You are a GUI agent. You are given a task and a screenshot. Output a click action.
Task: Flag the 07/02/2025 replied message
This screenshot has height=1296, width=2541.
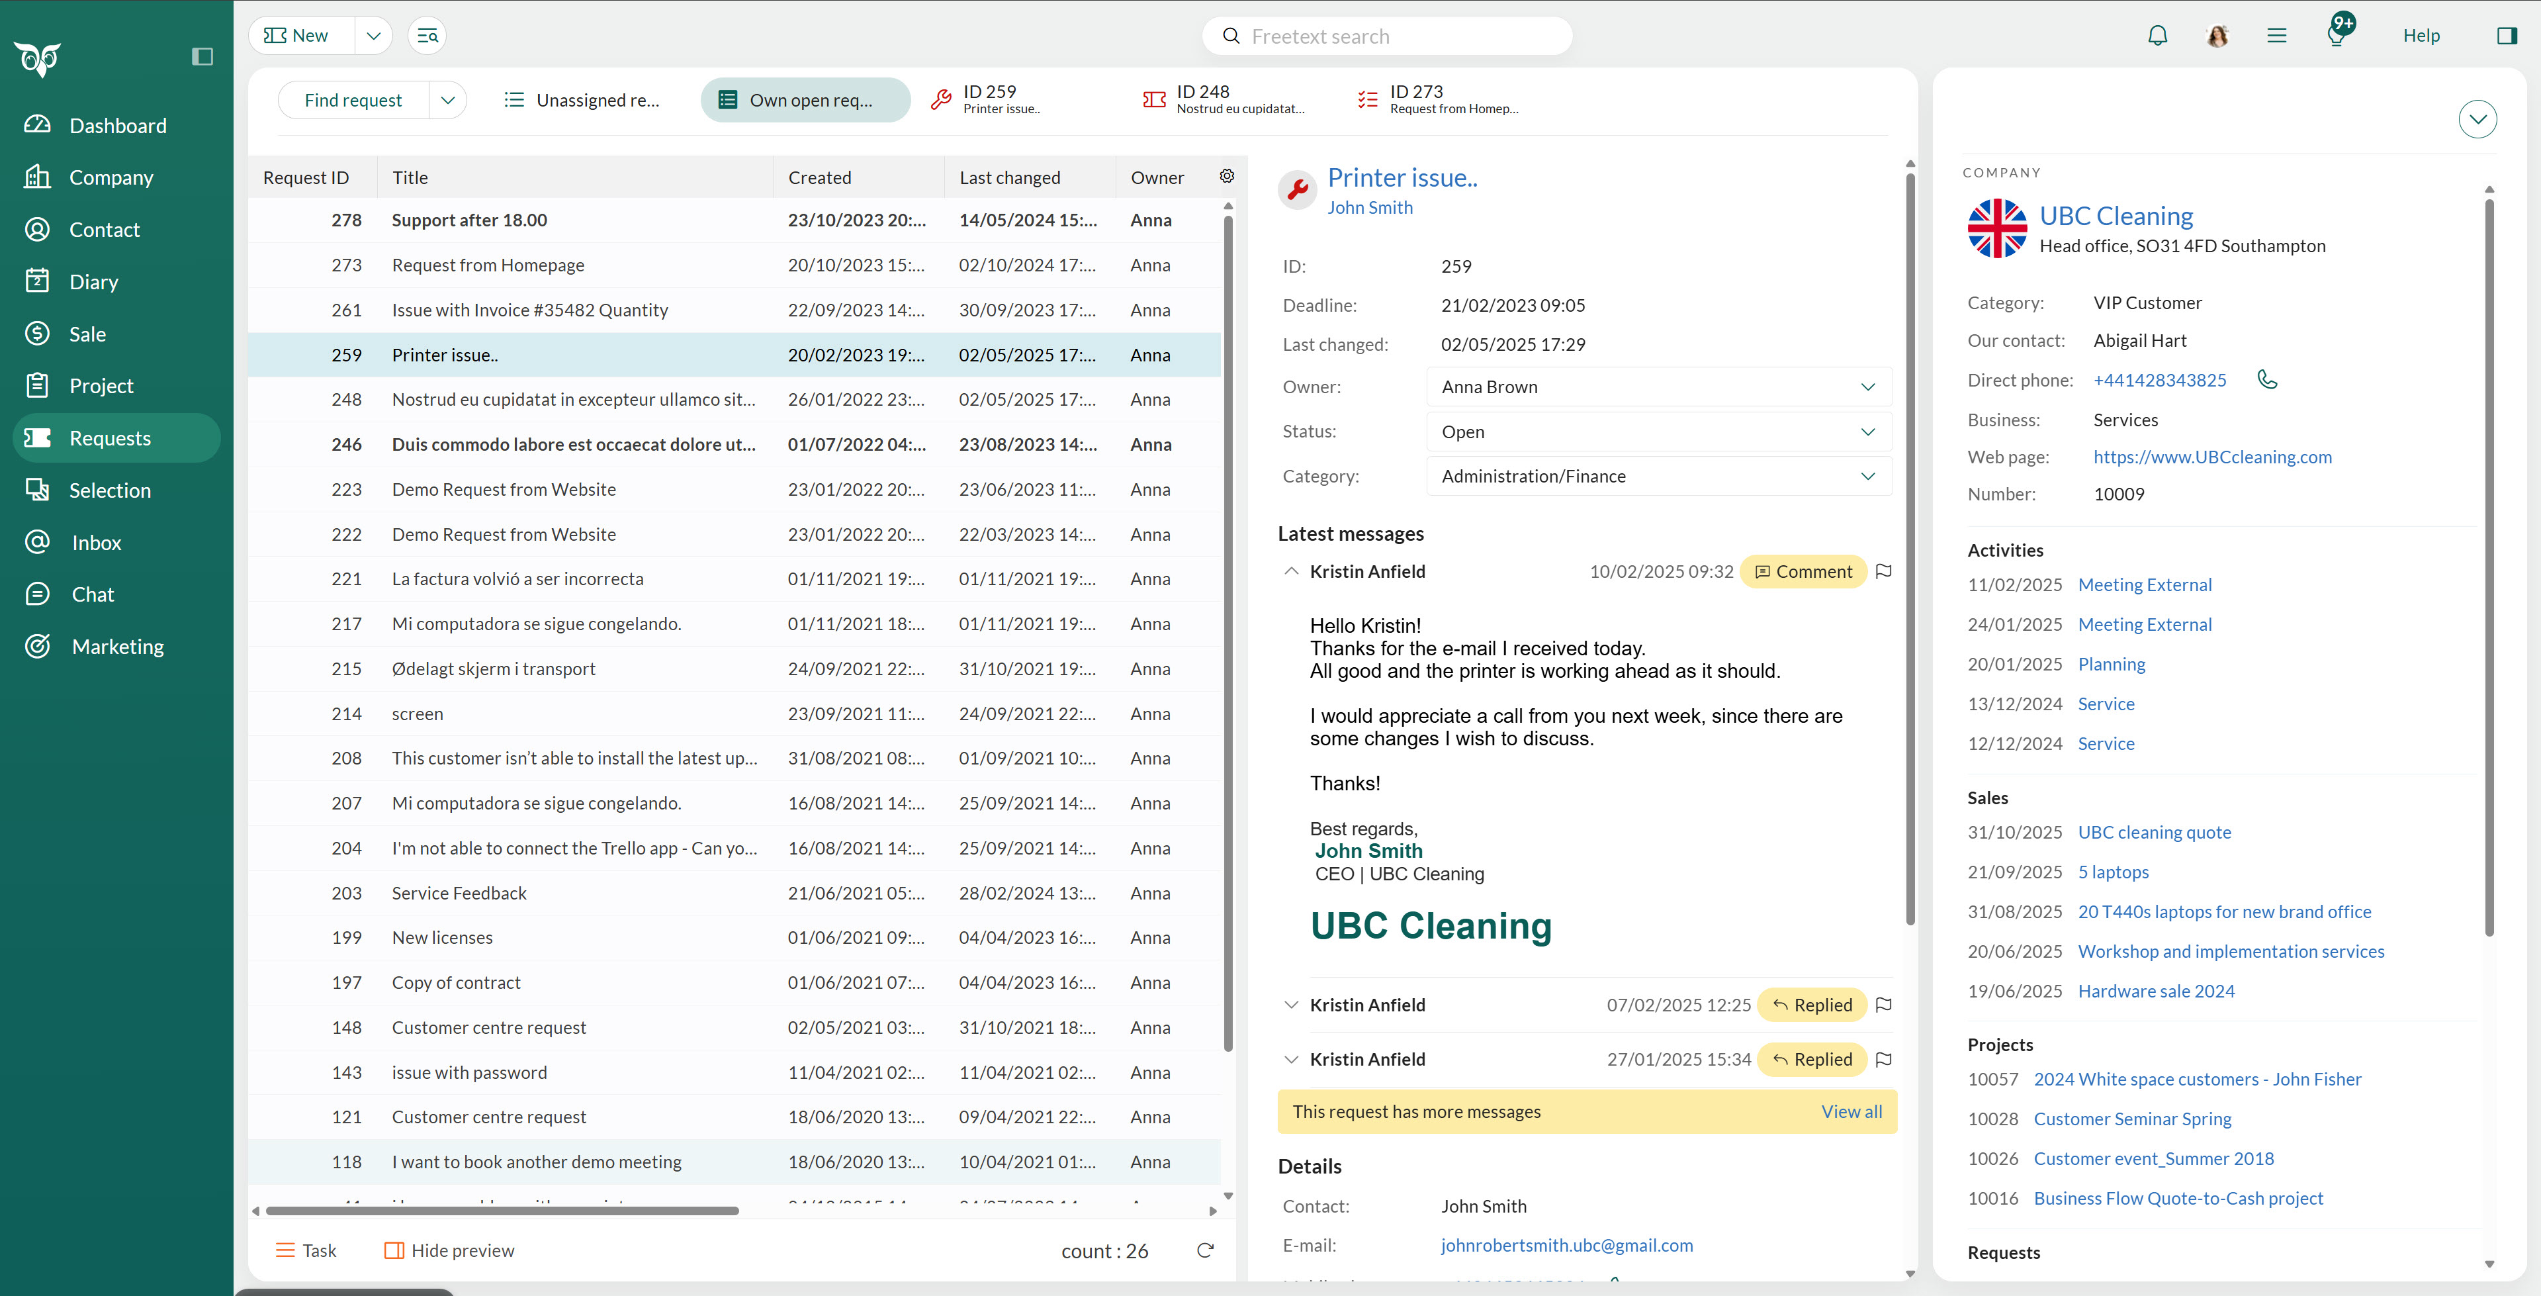pos(1883,1005)
